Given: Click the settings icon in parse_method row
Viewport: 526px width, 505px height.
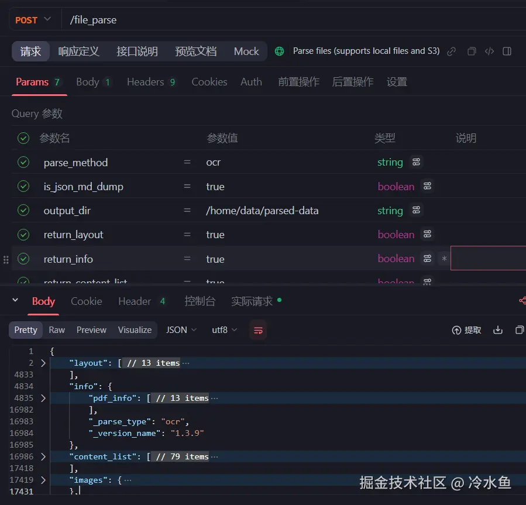Looking at the screenshot, I should pyautogui.click(x=417, y=162).
